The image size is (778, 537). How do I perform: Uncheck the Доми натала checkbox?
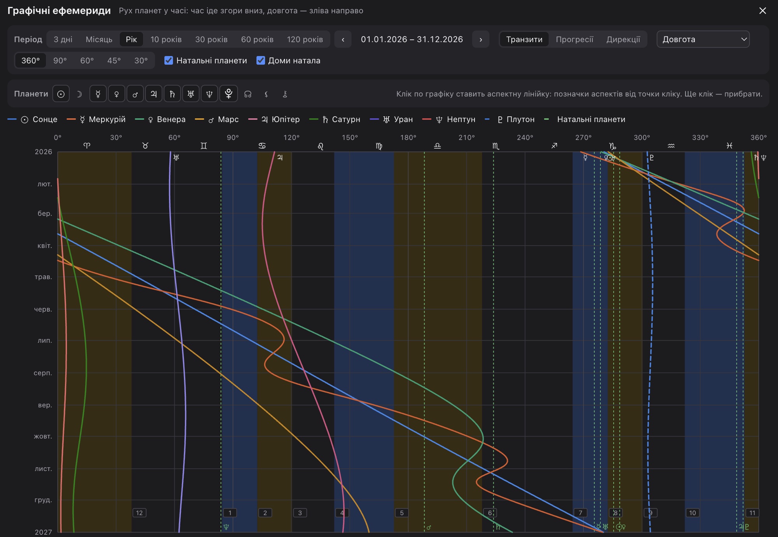[x=261, y=60]
